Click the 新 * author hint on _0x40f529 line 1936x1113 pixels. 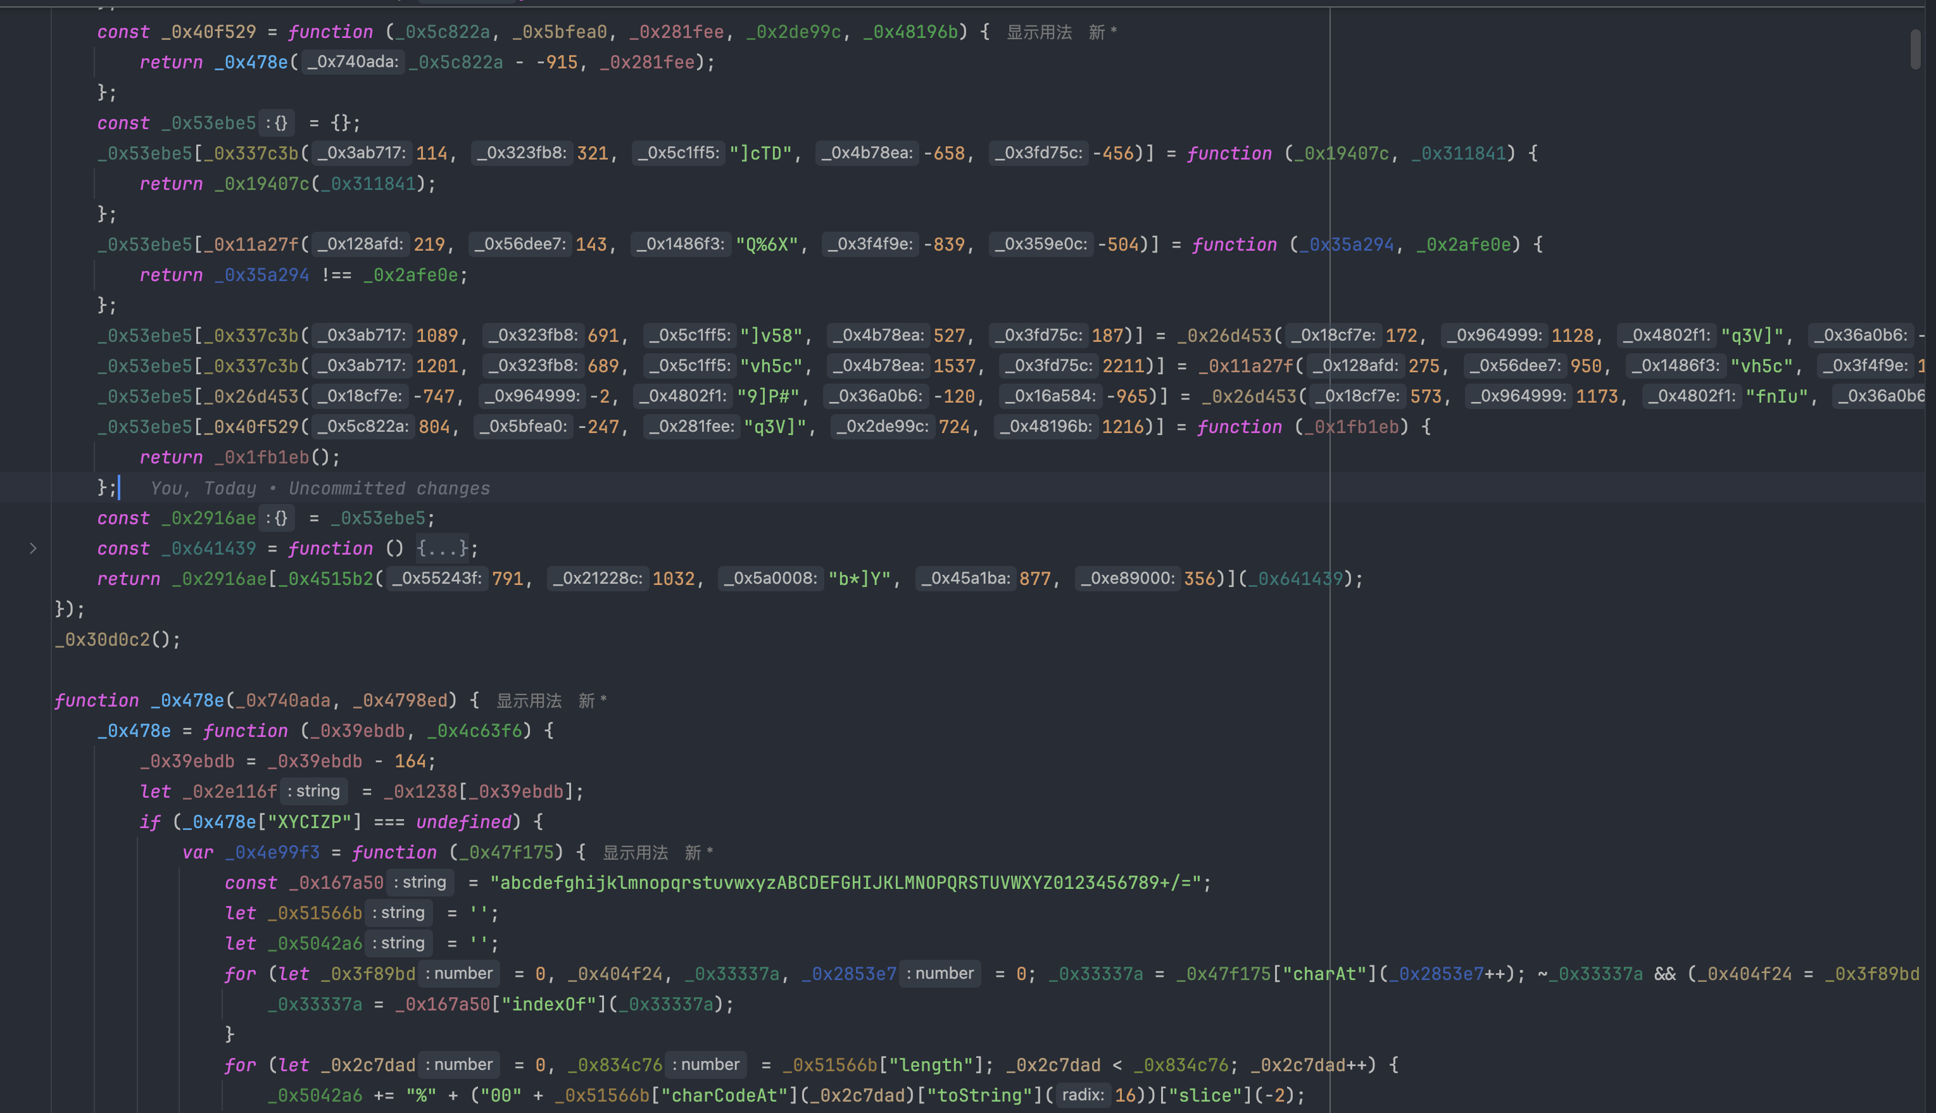[1102, 32]
